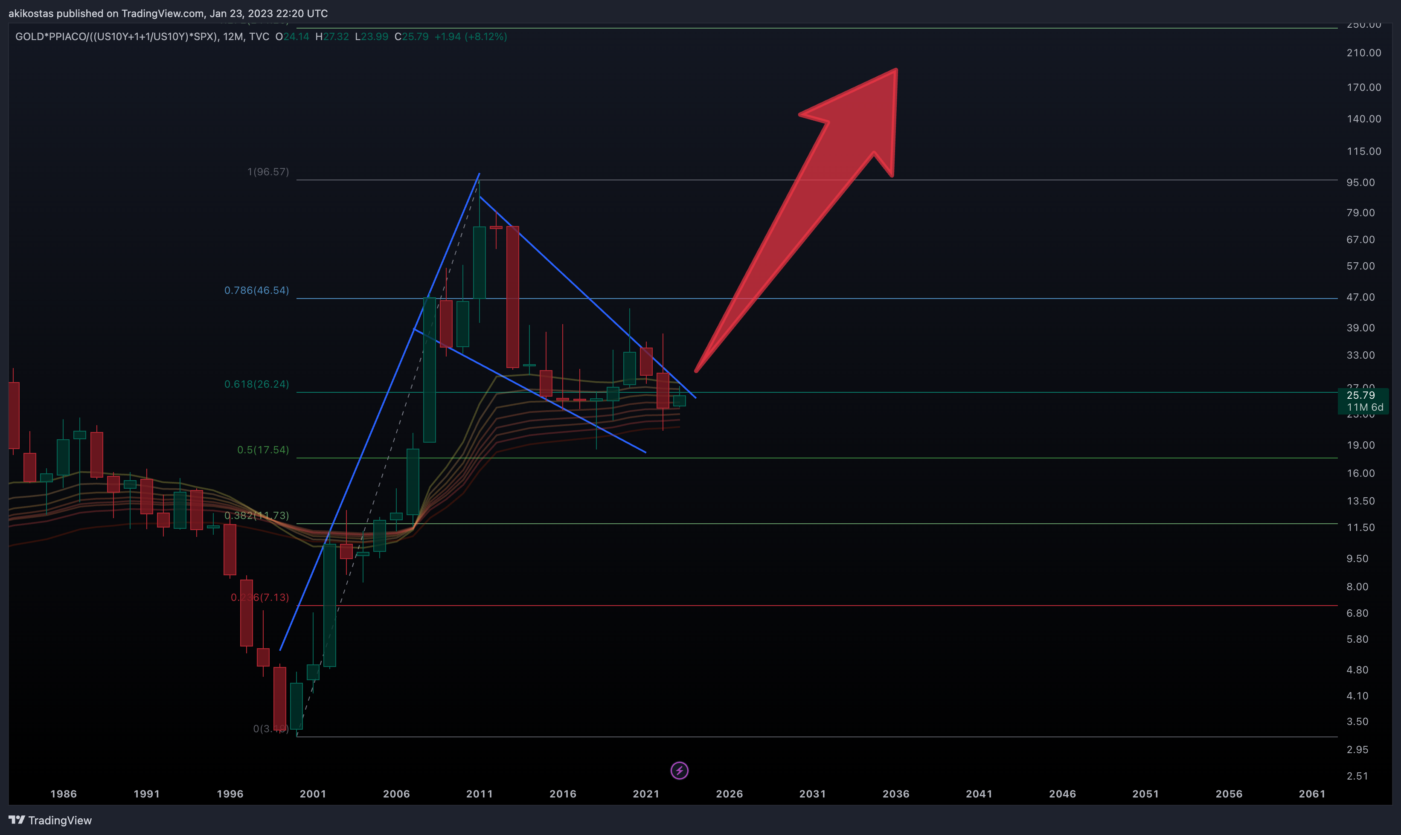Click the 210.00 price axis label

click(x=1364, y=53)
